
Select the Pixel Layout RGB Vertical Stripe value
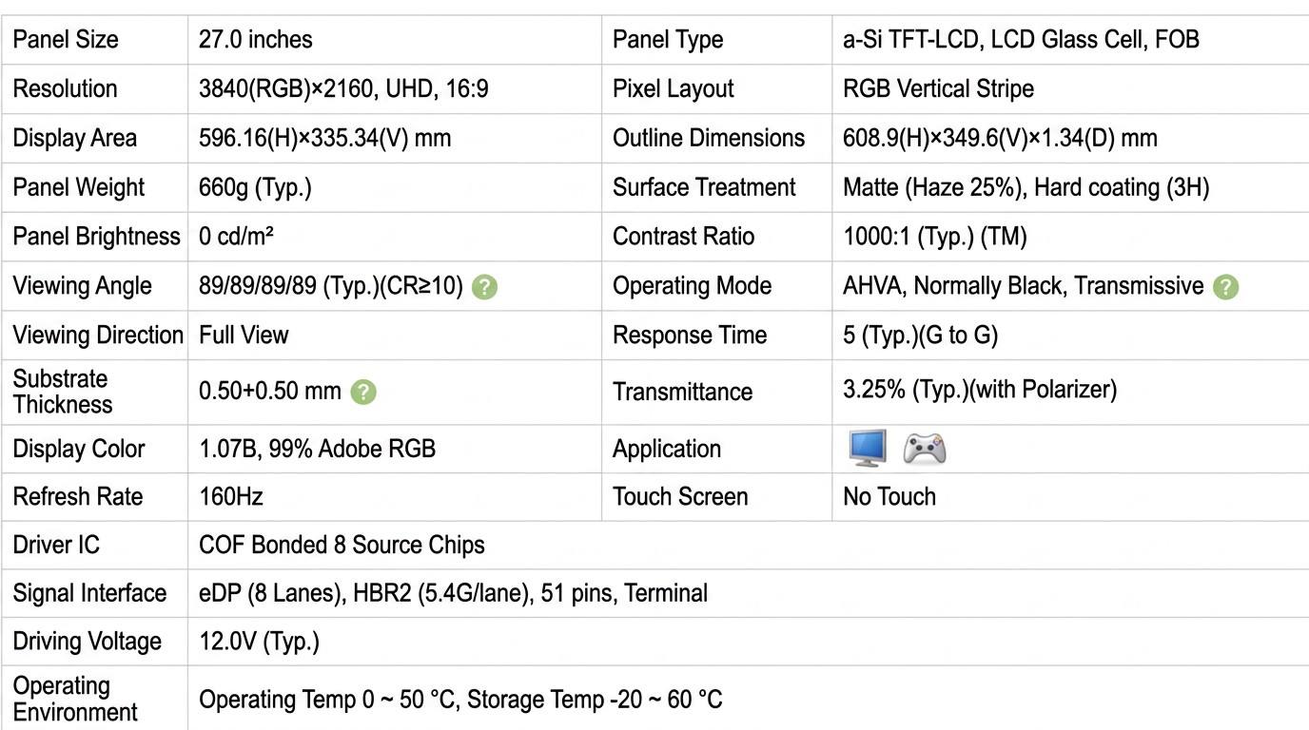coord(938,89)
